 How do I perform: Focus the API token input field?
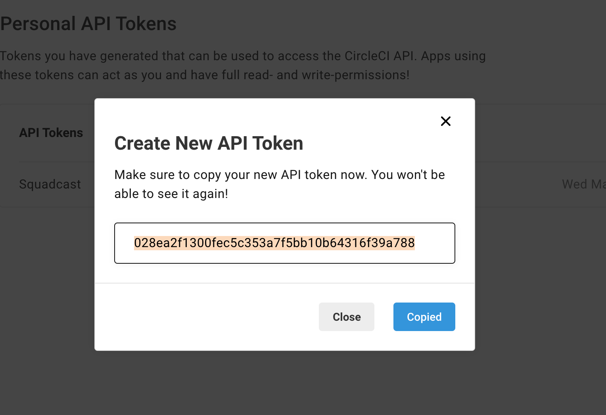click(x=285, y=243)
